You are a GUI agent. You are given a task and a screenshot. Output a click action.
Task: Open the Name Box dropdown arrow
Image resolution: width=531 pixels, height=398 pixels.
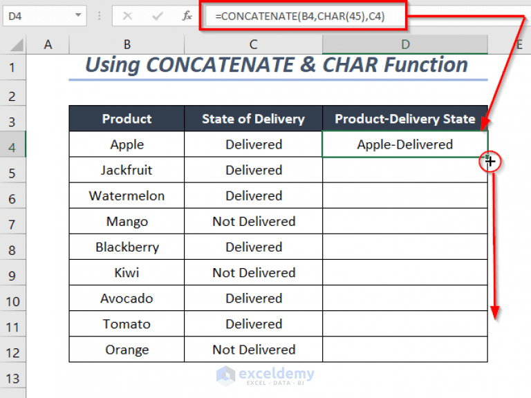click(78, 15)
